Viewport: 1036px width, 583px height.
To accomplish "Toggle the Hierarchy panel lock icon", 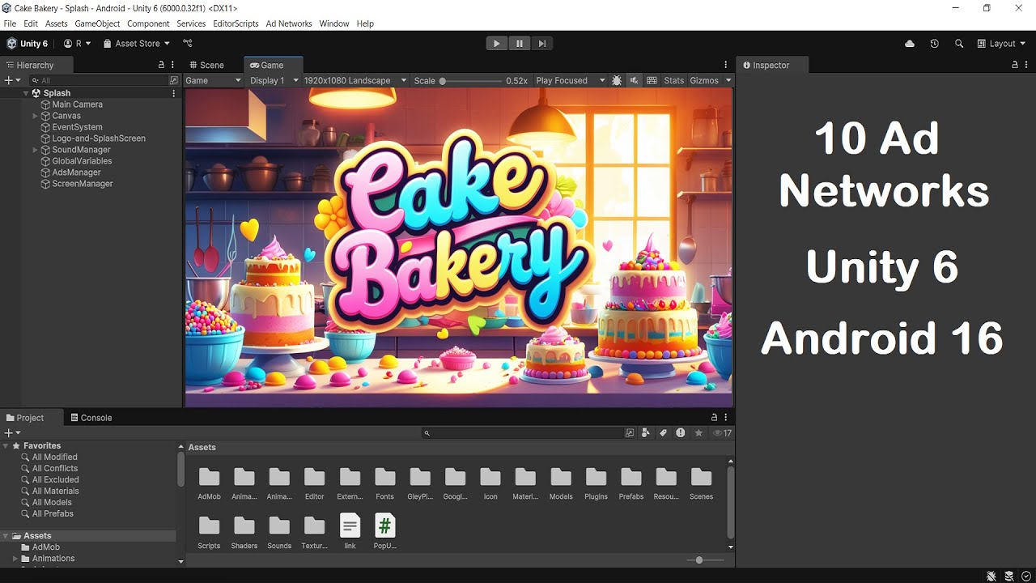I will click(161, 65).
